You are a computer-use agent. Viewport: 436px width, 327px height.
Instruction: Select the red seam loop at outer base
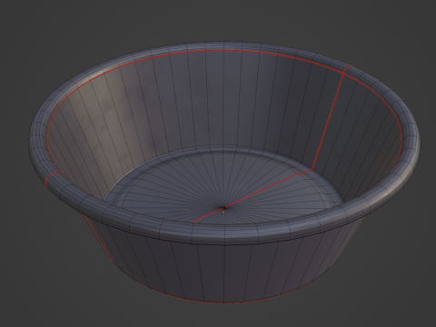tap(224, 302)
